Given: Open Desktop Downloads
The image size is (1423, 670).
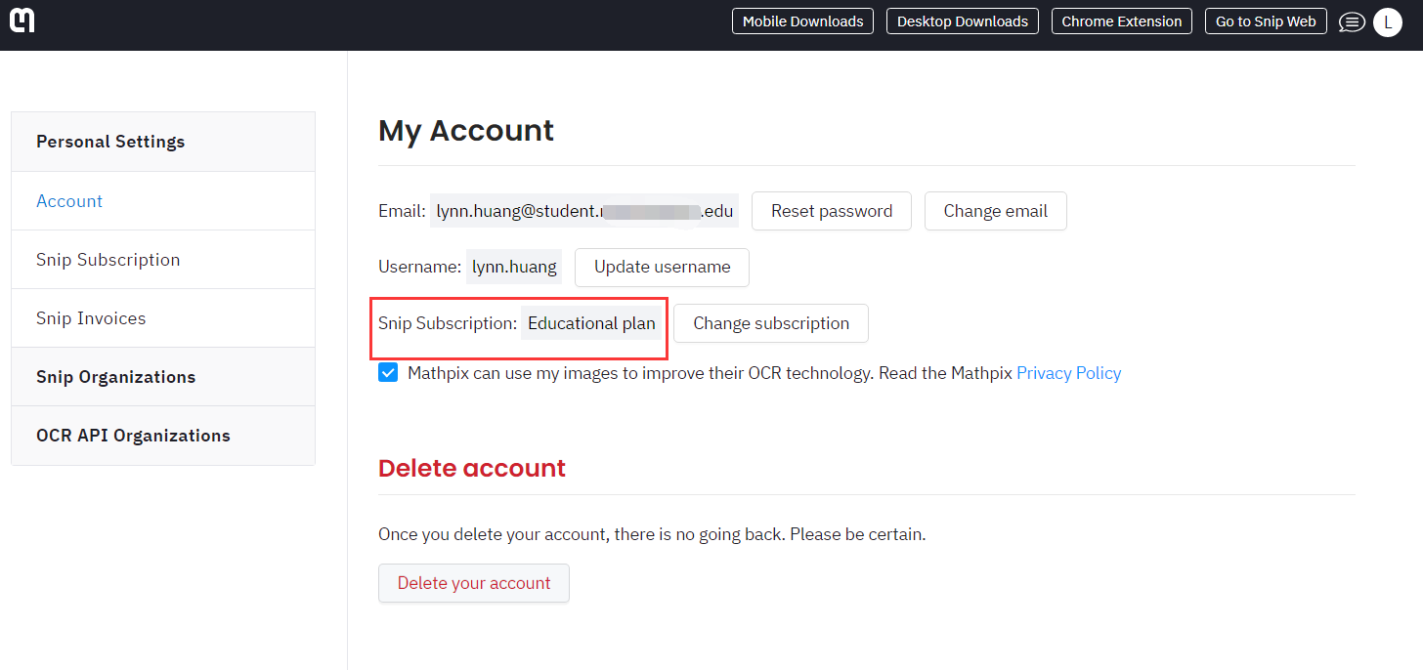Looking at the screenshot, I should pos(963,21).
